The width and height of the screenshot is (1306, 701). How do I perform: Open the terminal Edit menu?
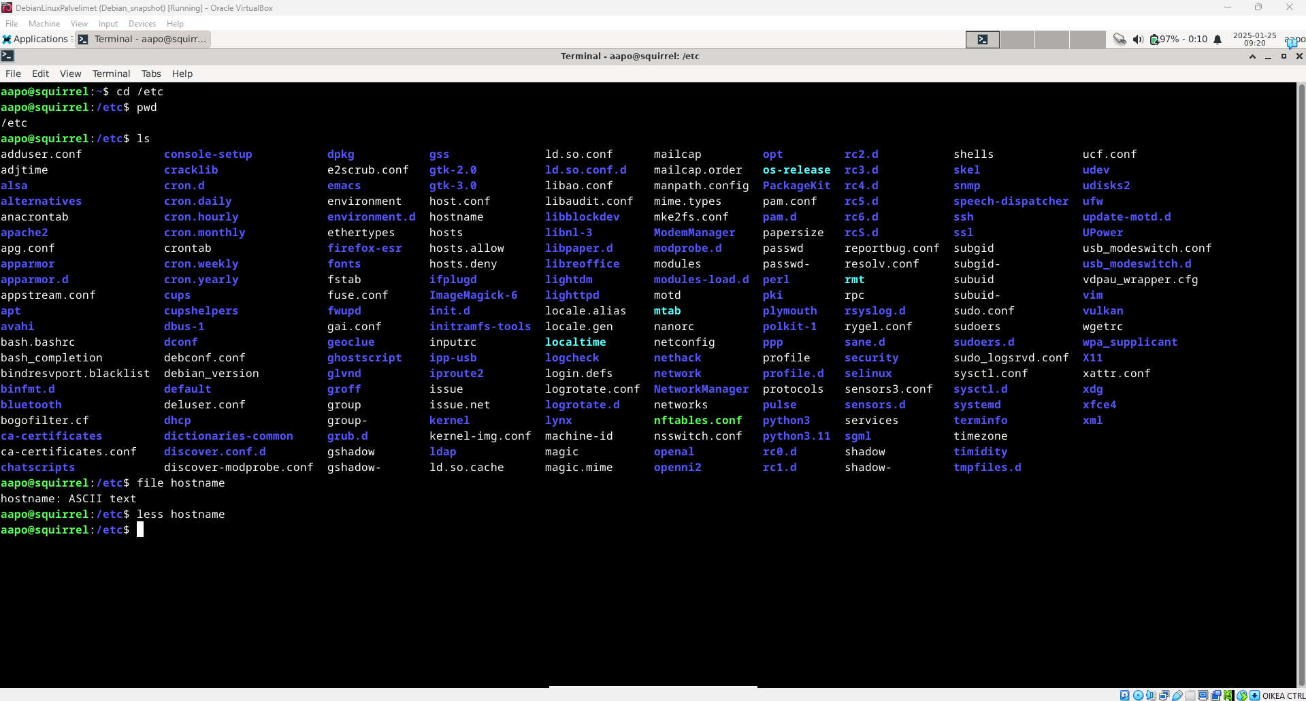pyautogui.click(x=40, y=74)
